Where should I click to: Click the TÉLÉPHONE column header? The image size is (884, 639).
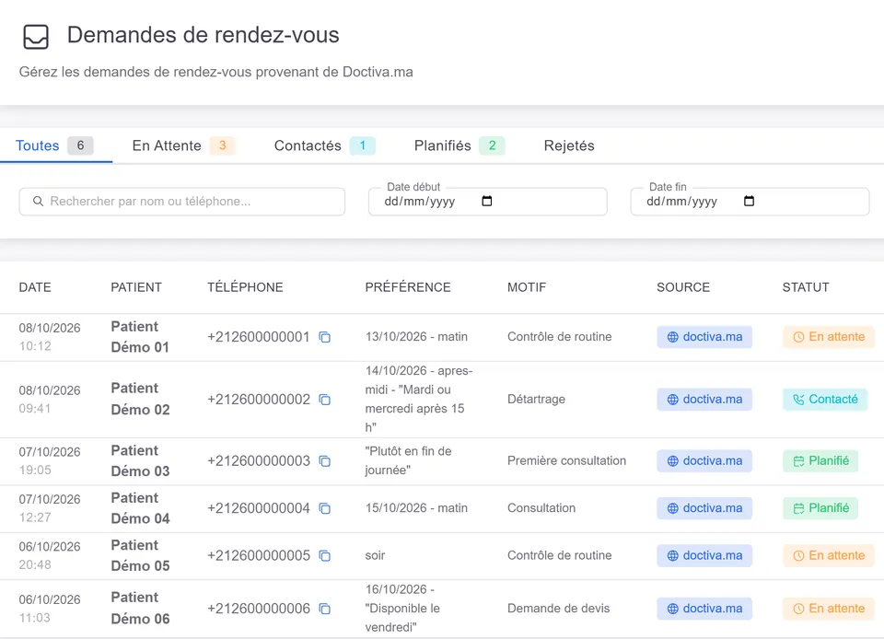(245, 287)
